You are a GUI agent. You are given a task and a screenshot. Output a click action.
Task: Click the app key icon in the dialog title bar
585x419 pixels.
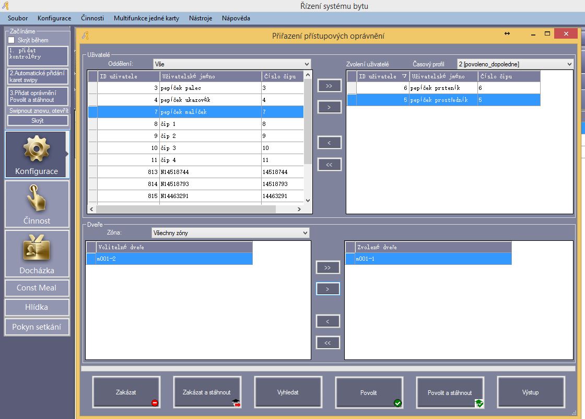pyautogui.click(x=86, y=36)
